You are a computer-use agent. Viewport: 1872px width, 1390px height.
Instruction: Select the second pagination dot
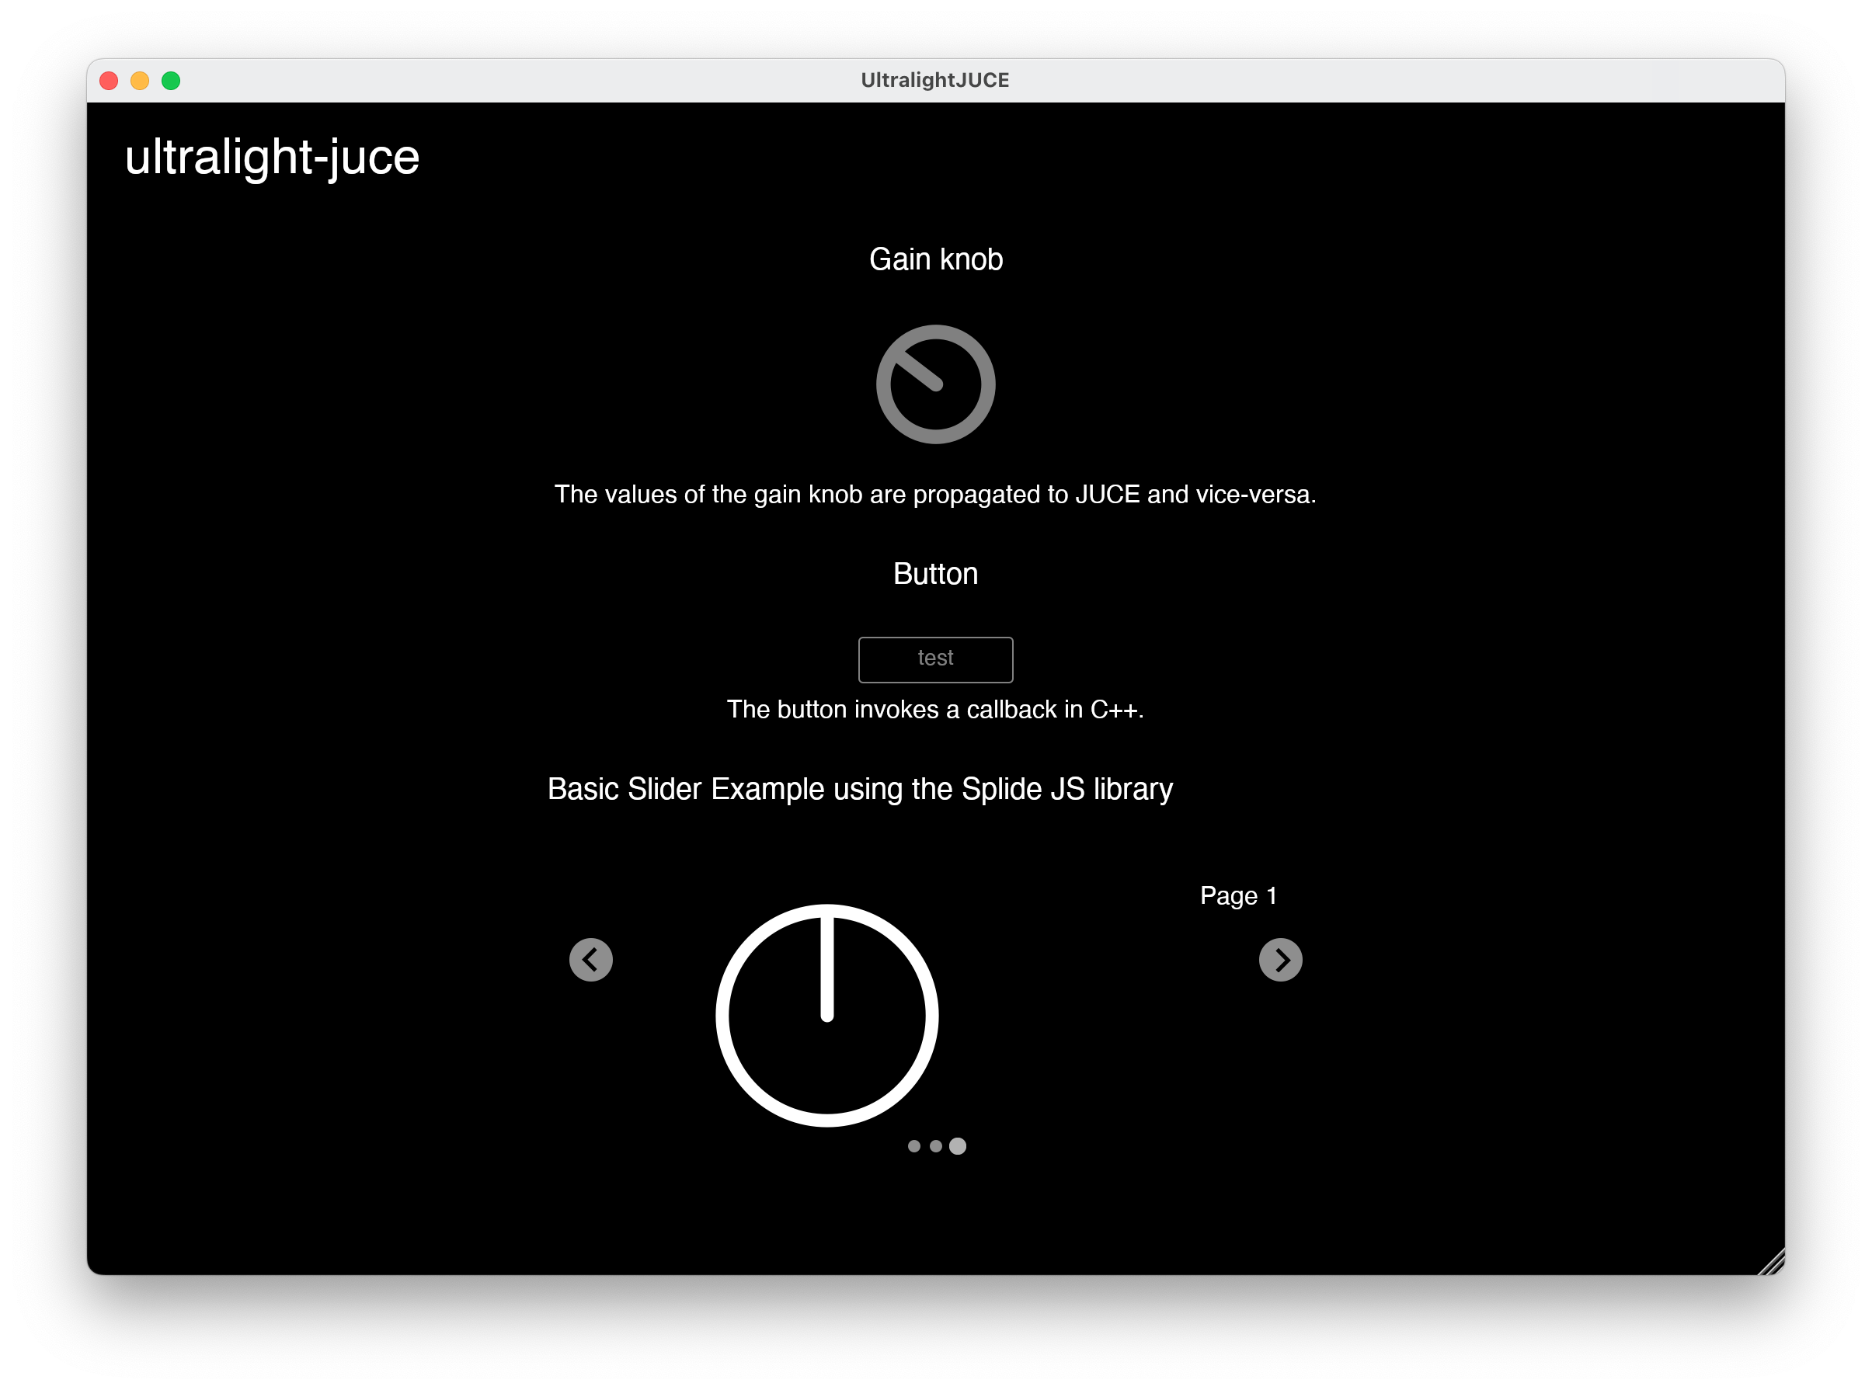(936, 1146)
